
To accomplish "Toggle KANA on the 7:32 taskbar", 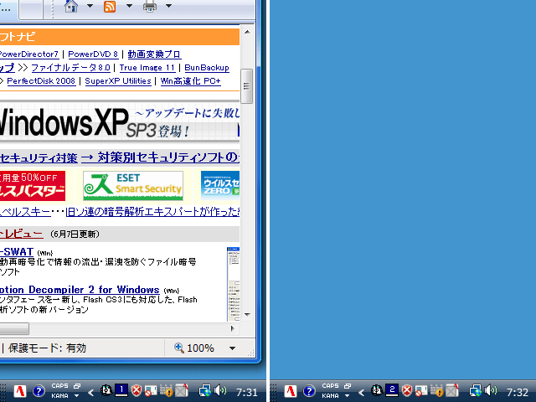I will point(330,395).
